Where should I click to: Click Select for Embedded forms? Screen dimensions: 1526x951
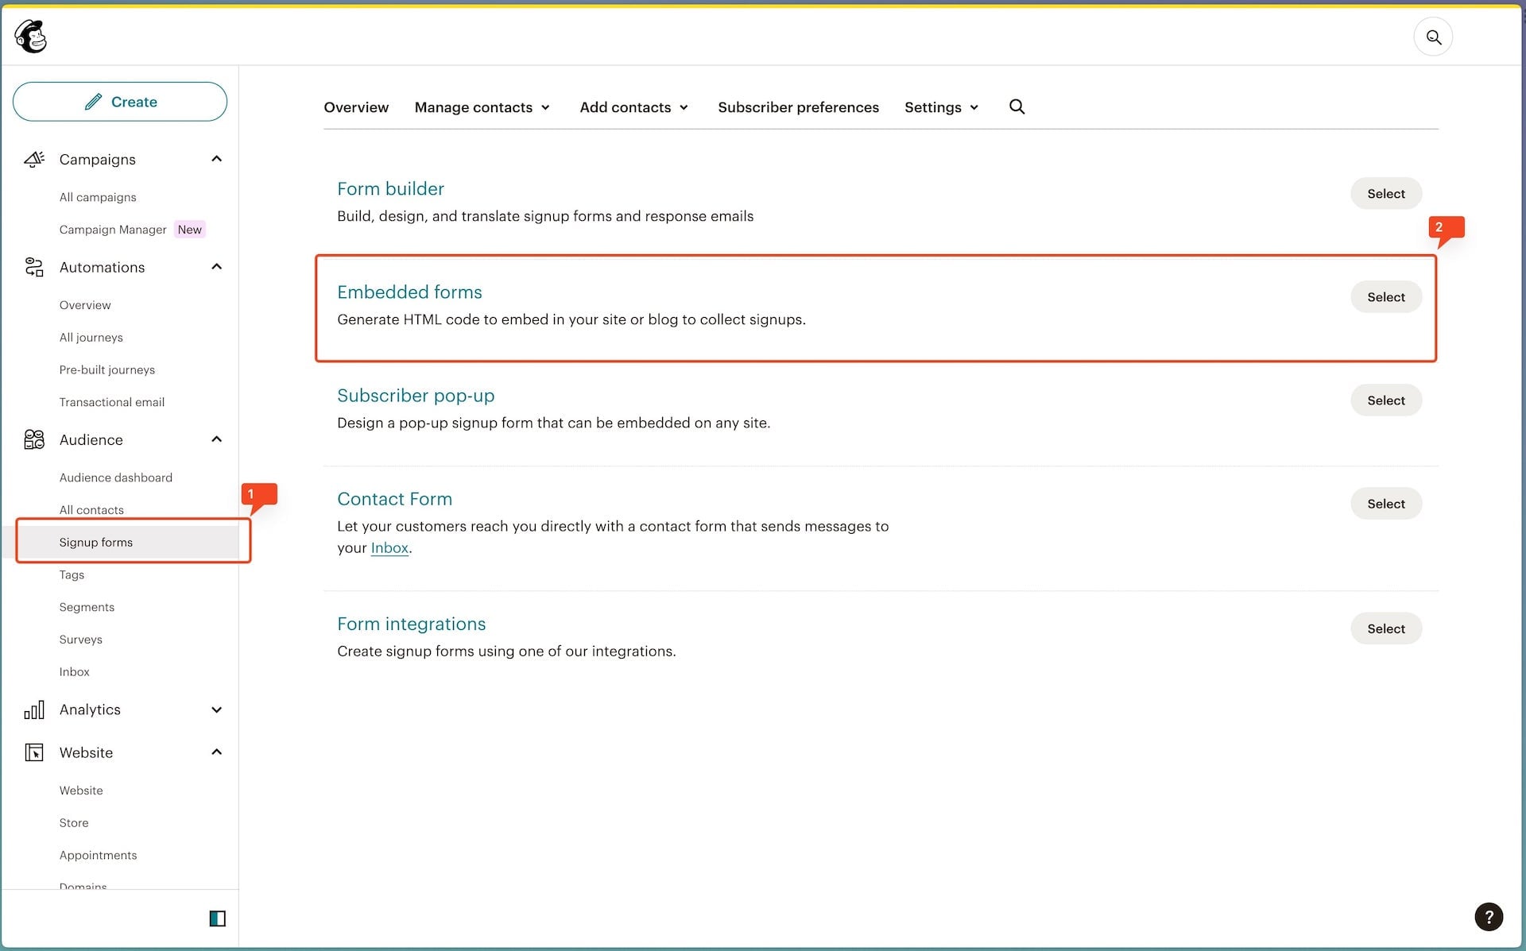coord(1385,297)
